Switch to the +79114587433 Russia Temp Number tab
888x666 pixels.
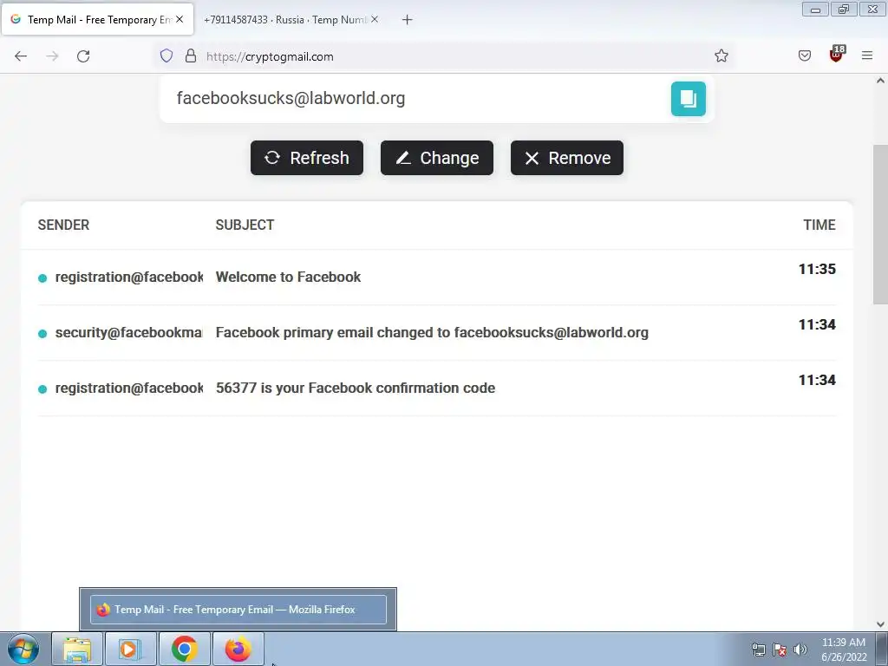[x=285, y=19]
